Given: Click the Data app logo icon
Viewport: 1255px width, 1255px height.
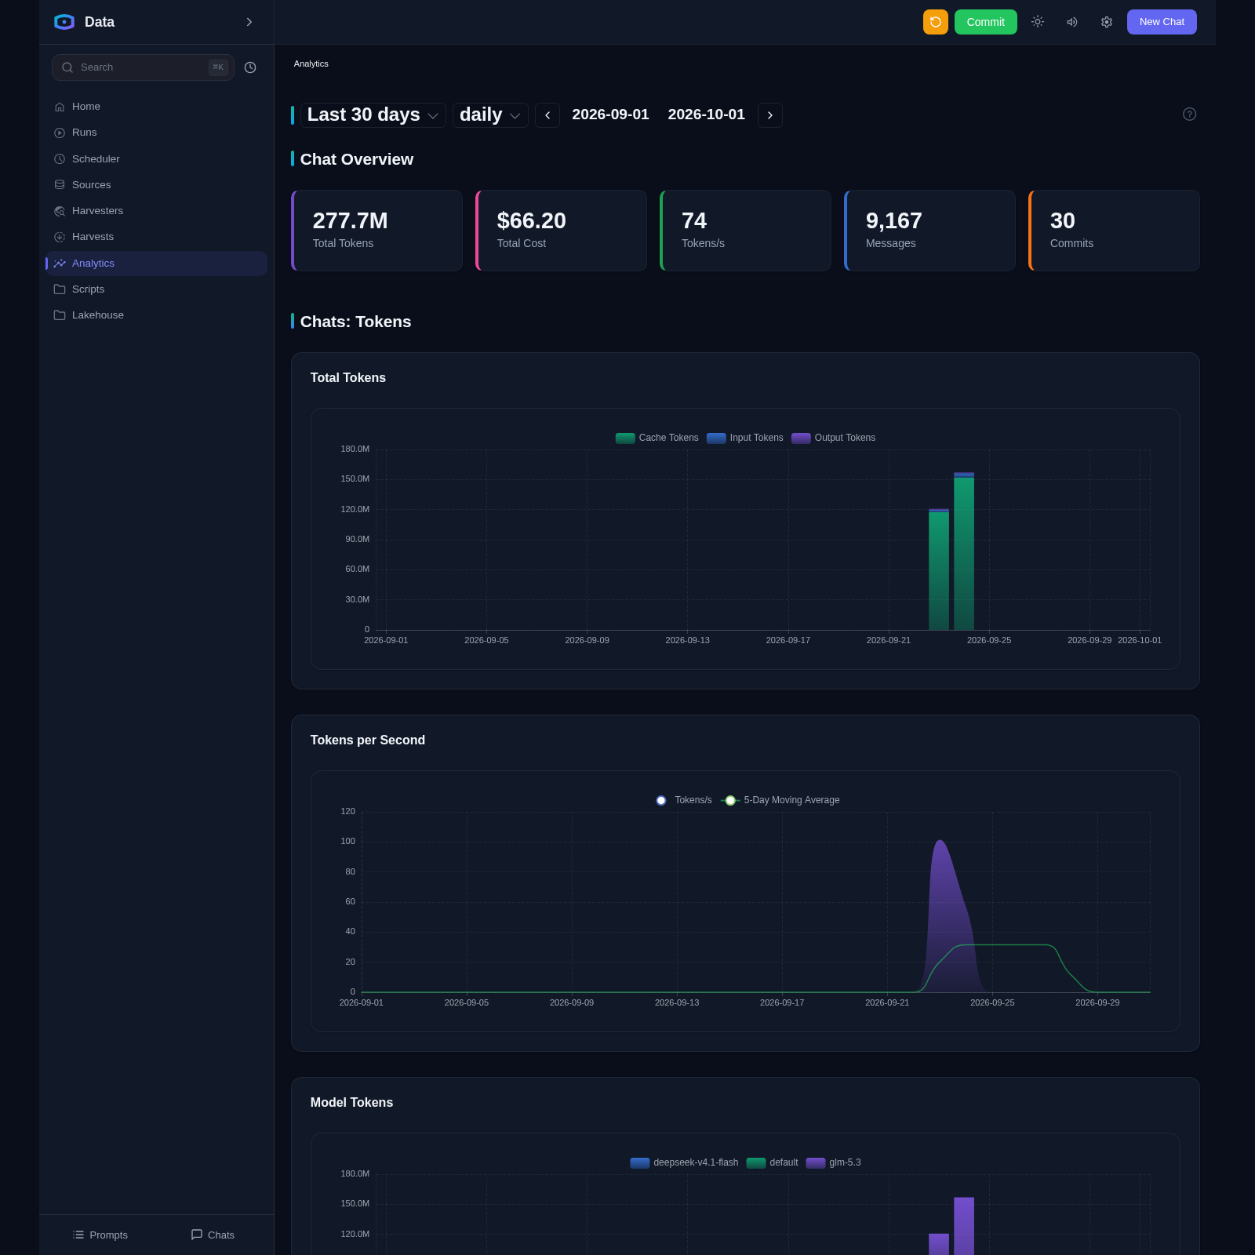Looking at the screenshot, I should click(x=64, y=22).
